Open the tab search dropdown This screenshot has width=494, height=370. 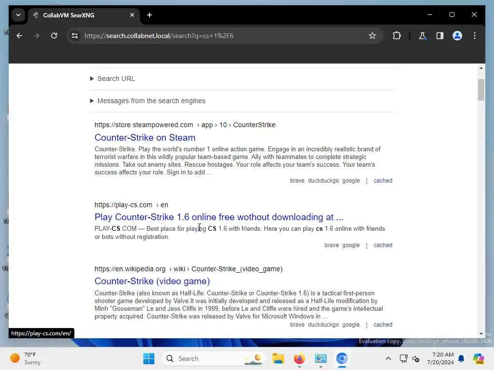point(18,15)
